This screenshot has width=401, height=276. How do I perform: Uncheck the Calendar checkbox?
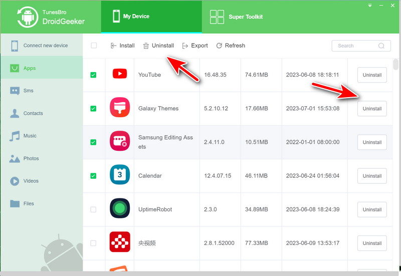click(93, 176)
